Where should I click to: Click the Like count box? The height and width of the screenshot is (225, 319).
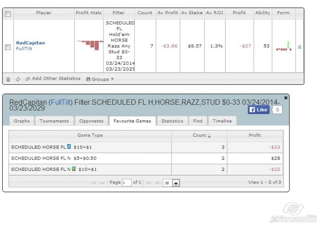tap(277, 110)
